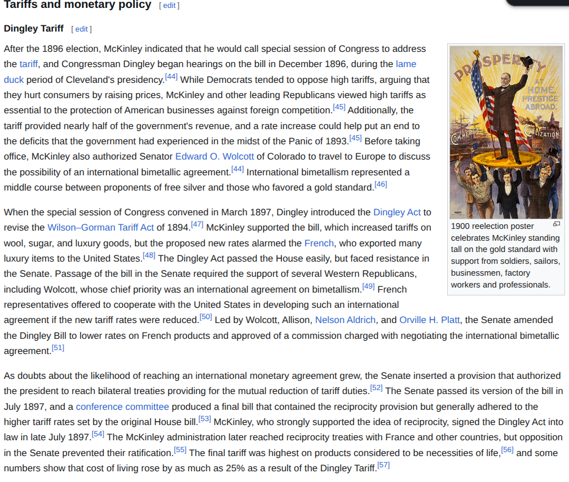Open Edward O. Wolcott article

214,157
